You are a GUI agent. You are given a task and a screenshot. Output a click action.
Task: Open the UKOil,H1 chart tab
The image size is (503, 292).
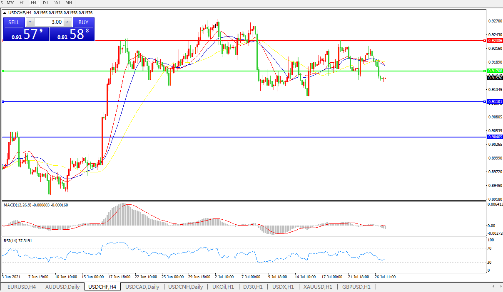click(223, 287)
